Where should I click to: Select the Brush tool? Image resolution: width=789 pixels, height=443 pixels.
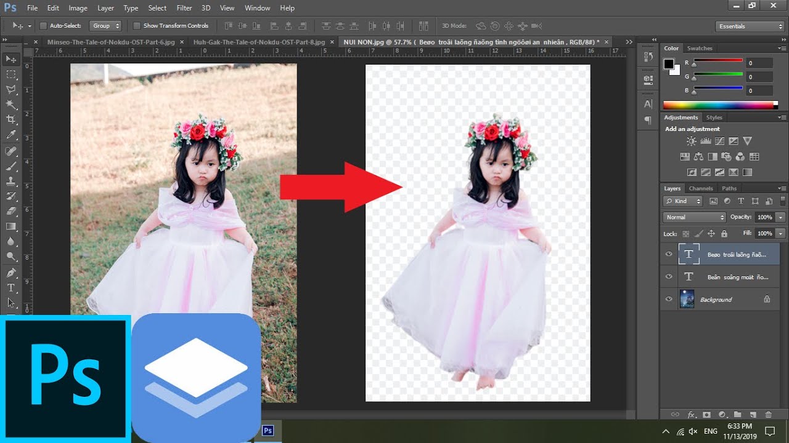pyautogui.click(x=11, y=166)
